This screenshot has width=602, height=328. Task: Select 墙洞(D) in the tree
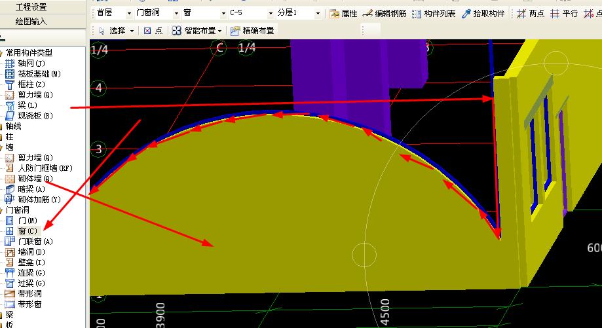[31, 251]
